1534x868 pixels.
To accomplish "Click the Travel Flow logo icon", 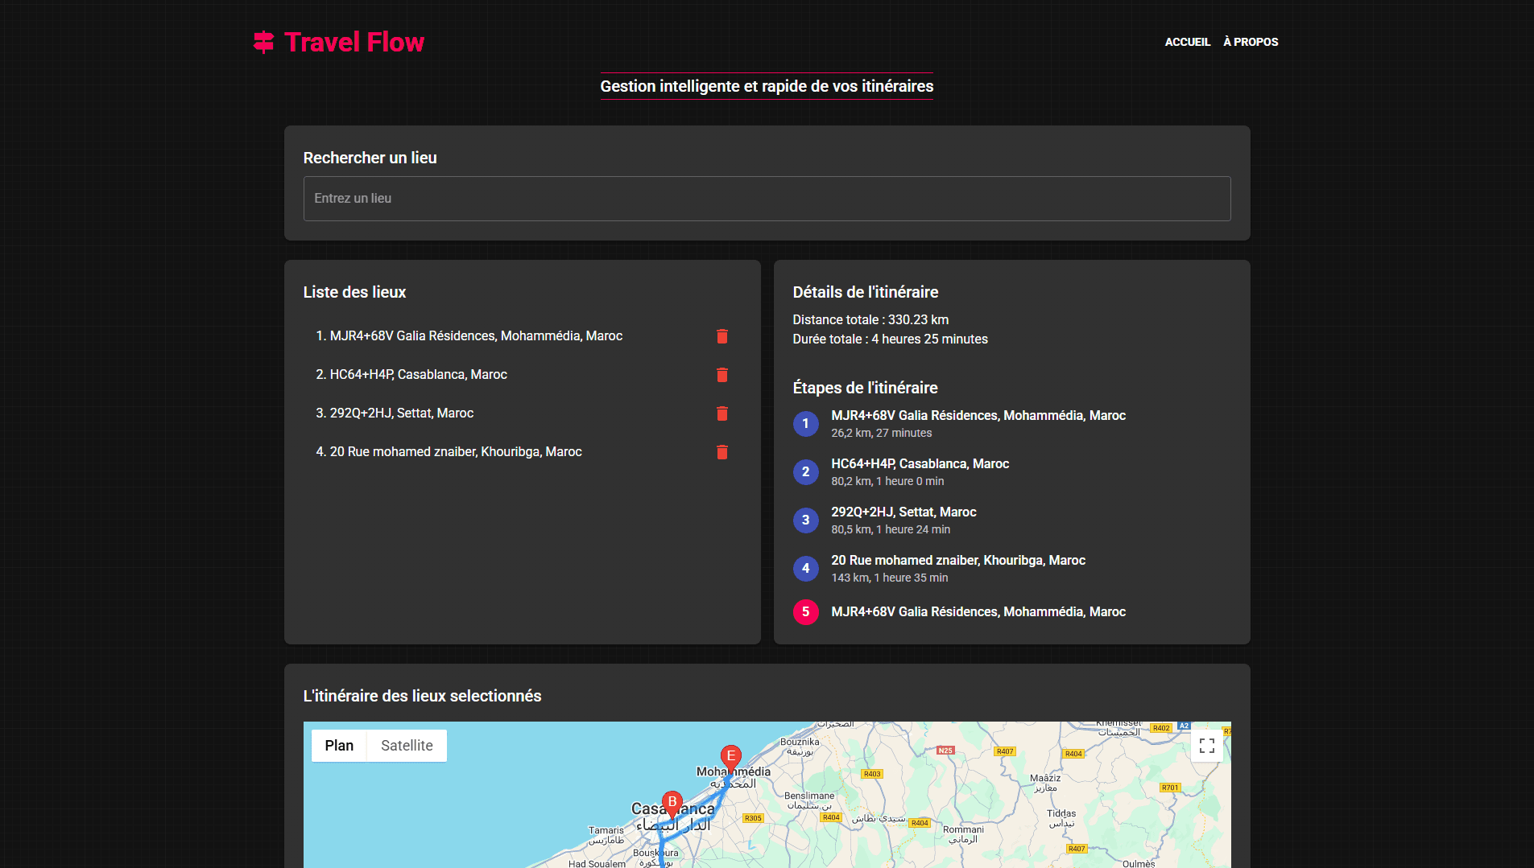I will 262,41.
